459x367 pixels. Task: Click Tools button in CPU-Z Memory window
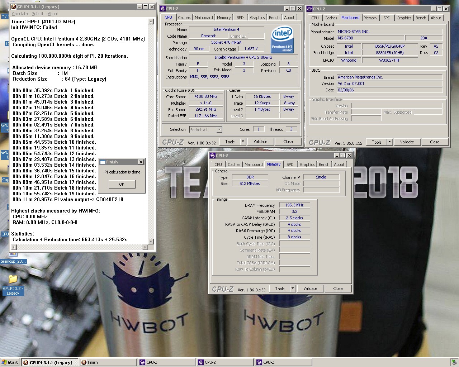280,289
